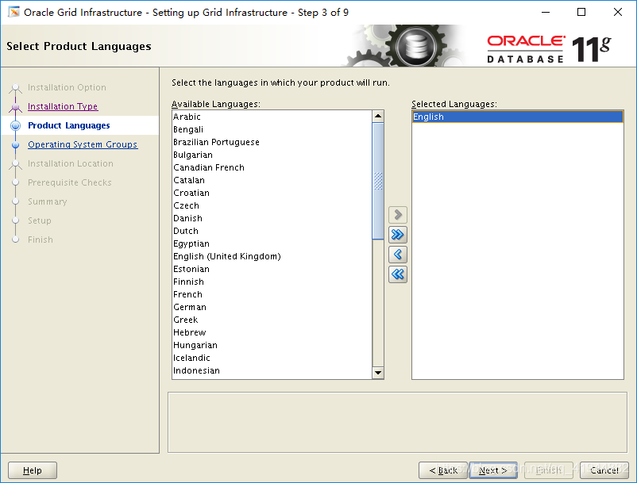Select Finnish in Available Languages
This screenshot has height=483, width=637.
pyautogui.click(x=272, y=282)
